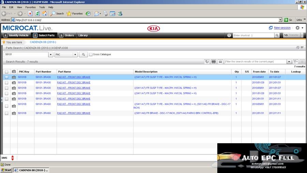The image size is (307, 173).
Task: Open the image for 58101-3RA60 dated 2012/01/31
Action: pos(14,113)
